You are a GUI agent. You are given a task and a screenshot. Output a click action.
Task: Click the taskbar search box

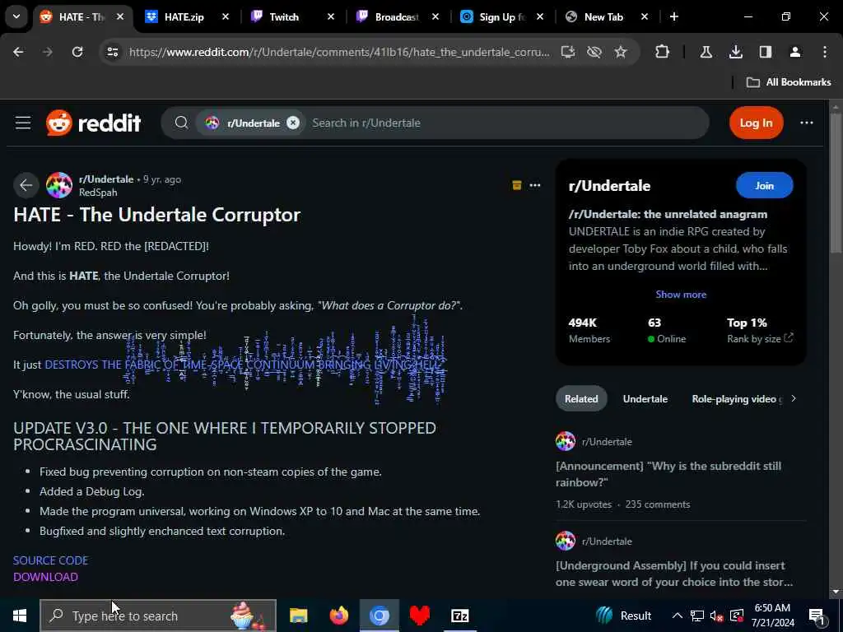click(x=158, y=616)
